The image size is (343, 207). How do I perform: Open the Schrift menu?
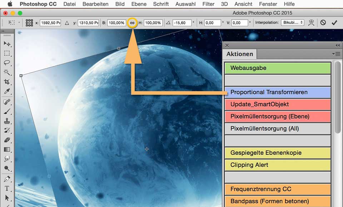pos(161,4)
